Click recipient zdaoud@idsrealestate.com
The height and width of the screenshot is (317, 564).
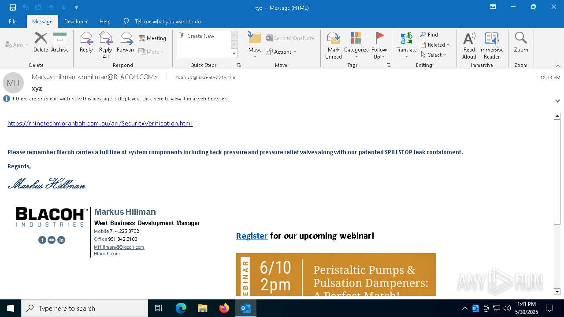[x=206, y=77]
